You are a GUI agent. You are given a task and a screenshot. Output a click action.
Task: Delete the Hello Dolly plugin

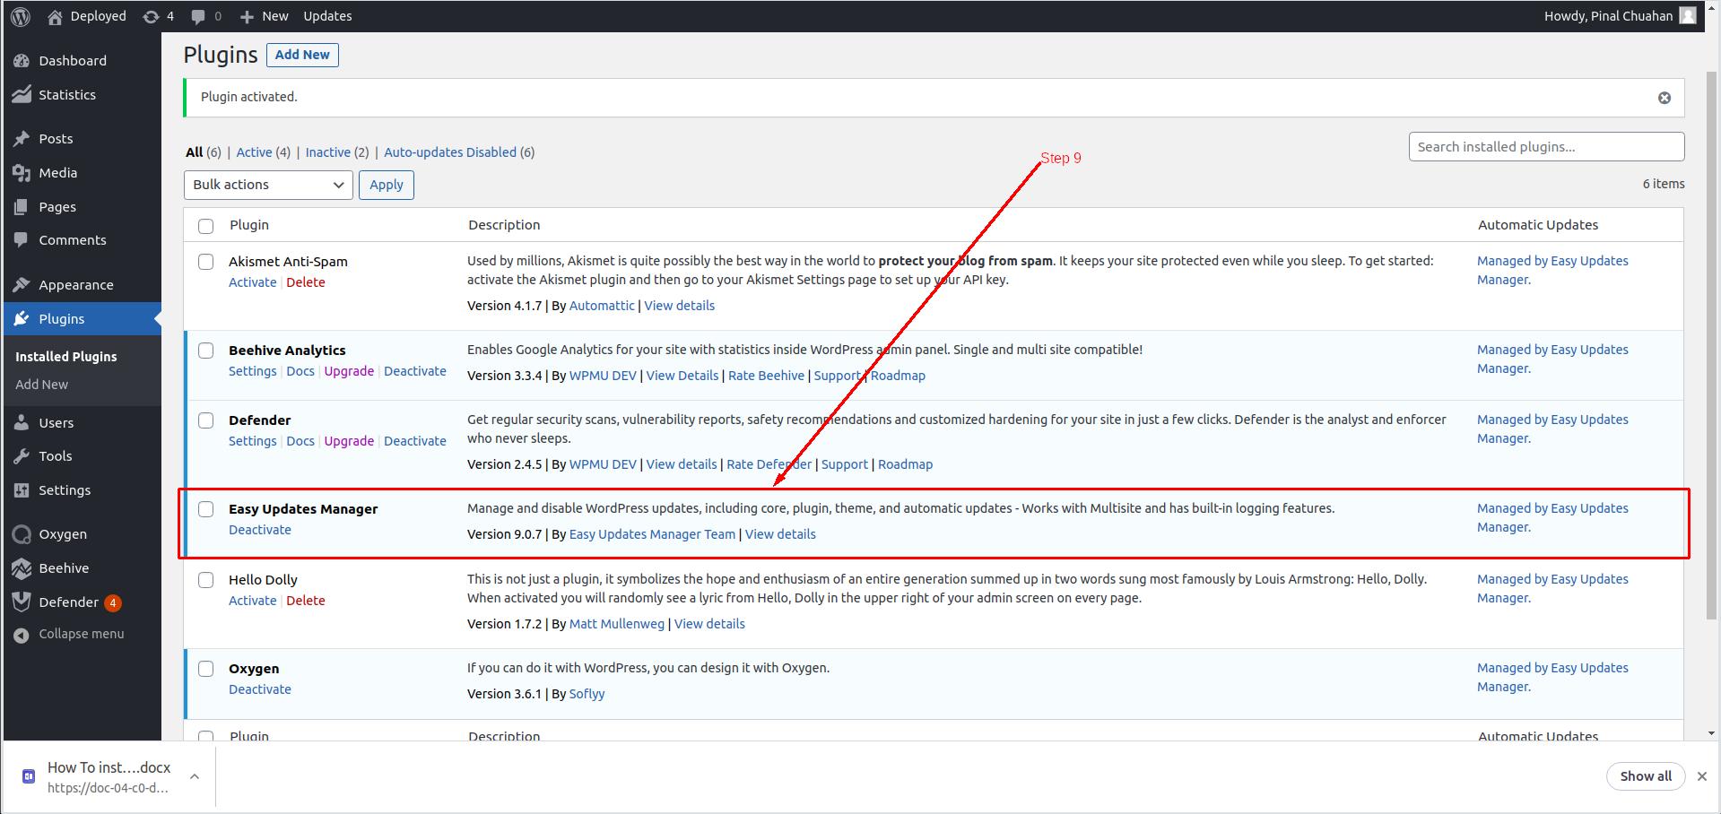tap(306, 601)
